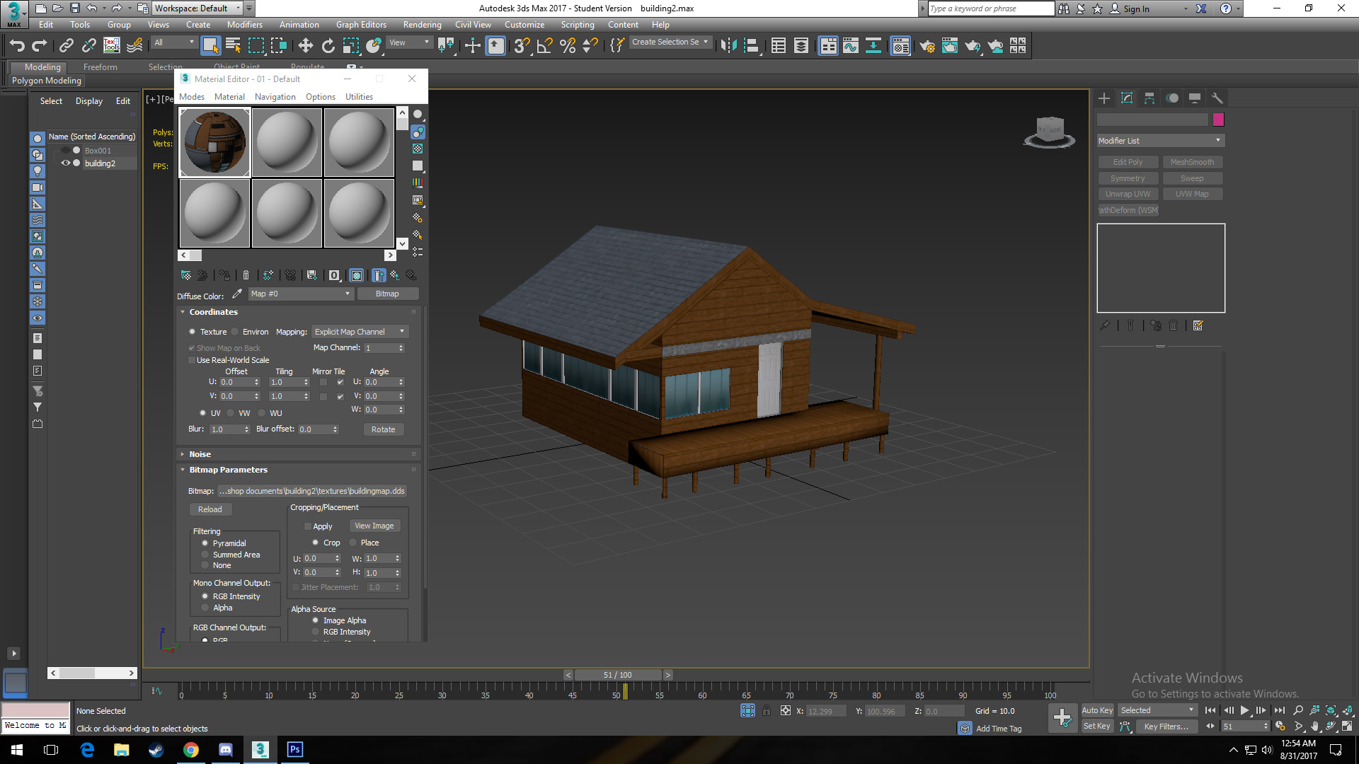Viewport: 1359px width, 764px height.
Task: Open Rendered Frame Window icon
Action: coord(949,46)
